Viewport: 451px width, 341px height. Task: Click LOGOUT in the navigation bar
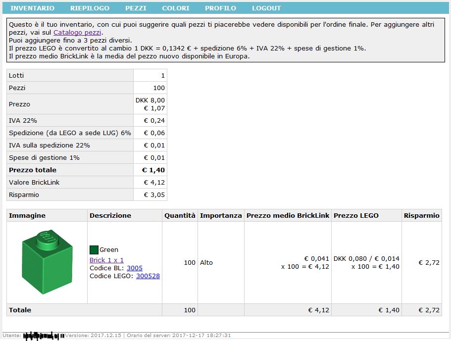(266, 8)
